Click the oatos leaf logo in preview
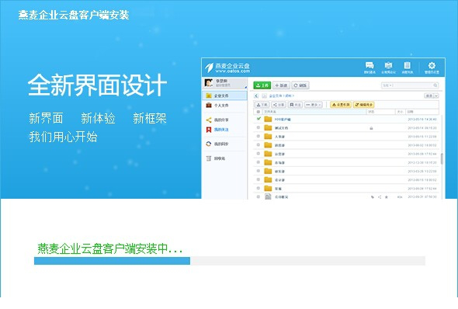This screenshot has height=309, width=458. coord(209,68)
